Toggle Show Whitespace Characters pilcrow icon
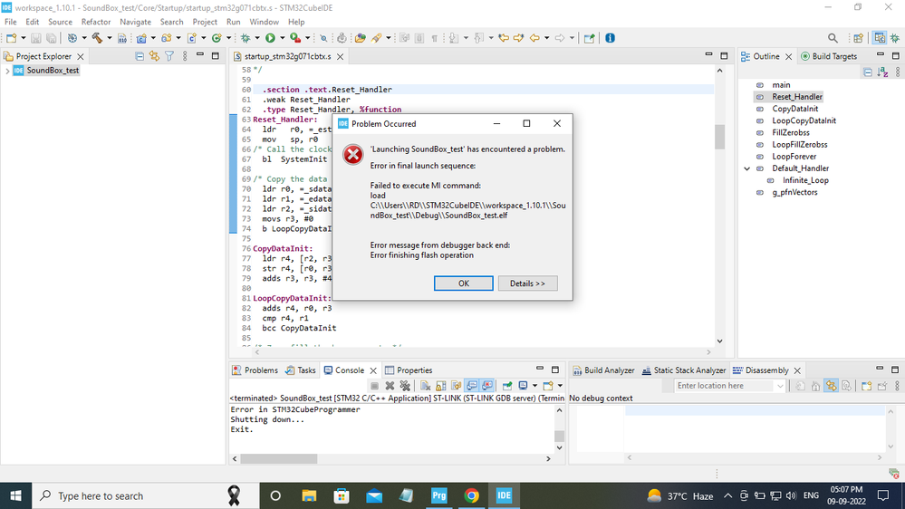 click(x=435, y=38)
